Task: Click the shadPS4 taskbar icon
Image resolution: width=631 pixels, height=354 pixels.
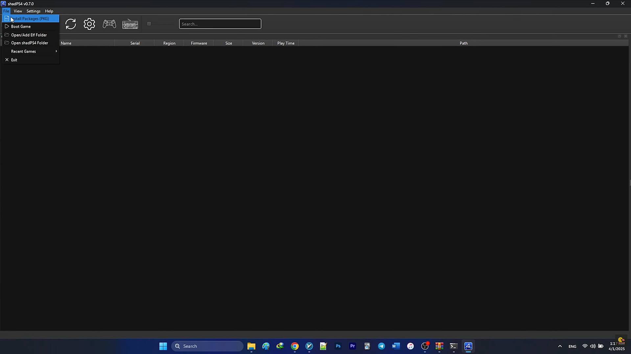Action: click(468, 346)
